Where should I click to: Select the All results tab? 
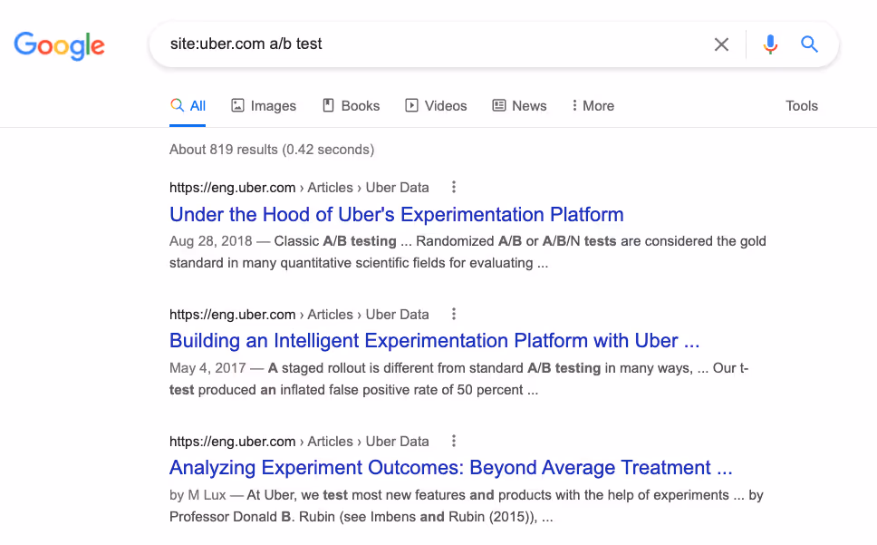coord(188,106)
